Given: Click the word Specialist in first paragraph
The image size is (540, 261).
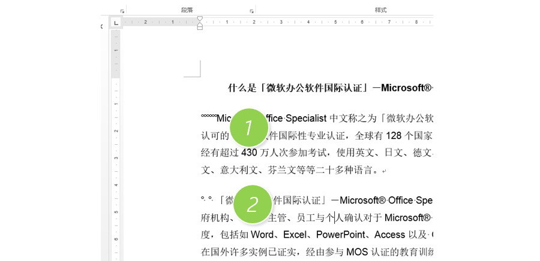Looking at the screenshot, I should pos(306,119).
